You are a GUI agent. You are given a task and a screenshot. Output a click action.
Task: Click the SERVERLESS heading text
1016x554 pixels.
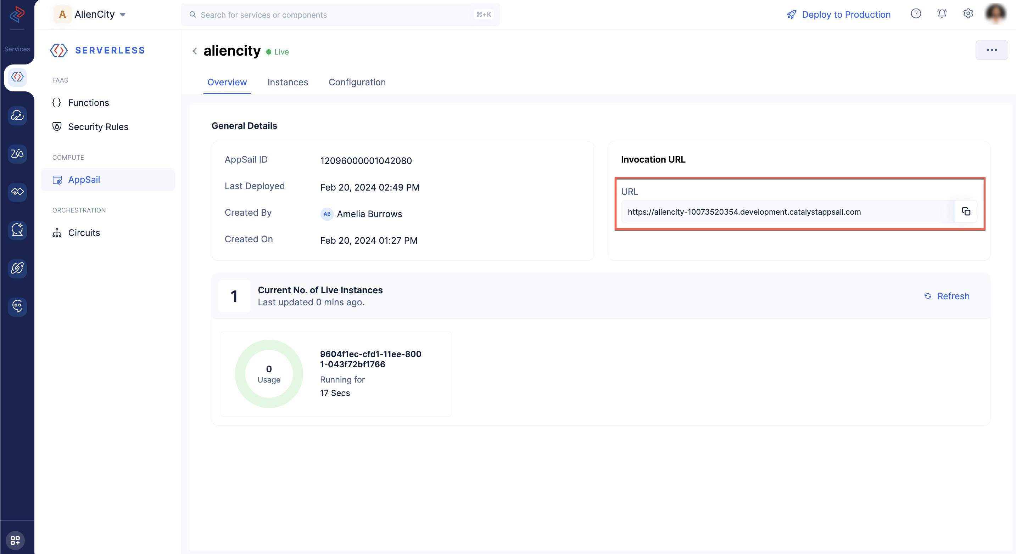coord(110,50)
